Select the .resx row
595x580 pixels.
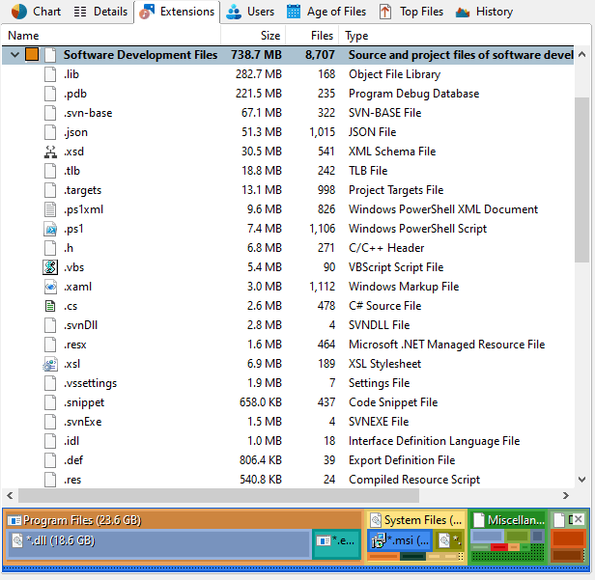pos(288,345)
